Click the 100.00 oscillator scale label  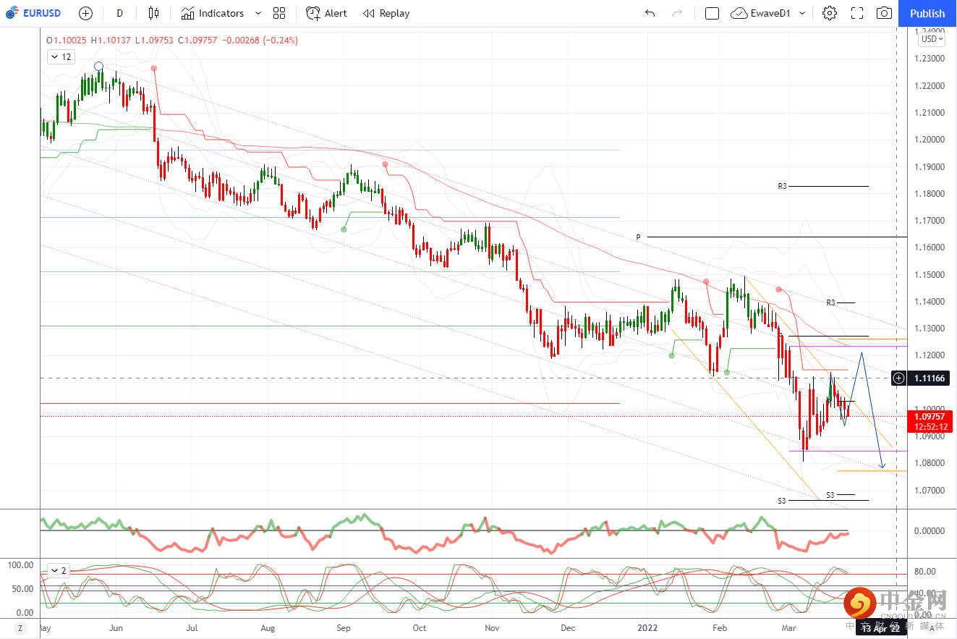pyautogui.click(x=20, y=564)
